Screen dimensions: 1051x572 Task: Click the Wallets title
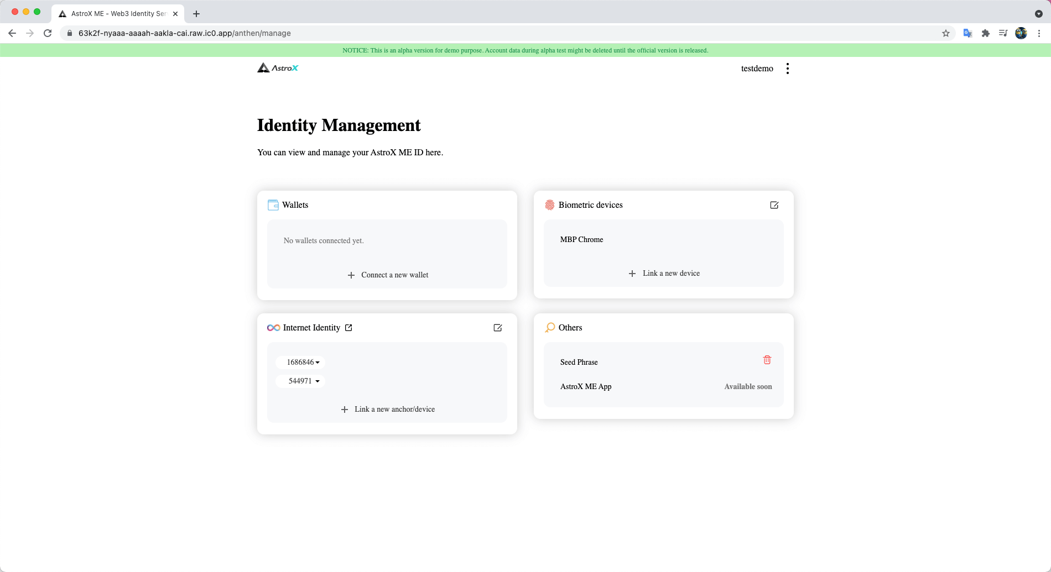click(295, 205)
